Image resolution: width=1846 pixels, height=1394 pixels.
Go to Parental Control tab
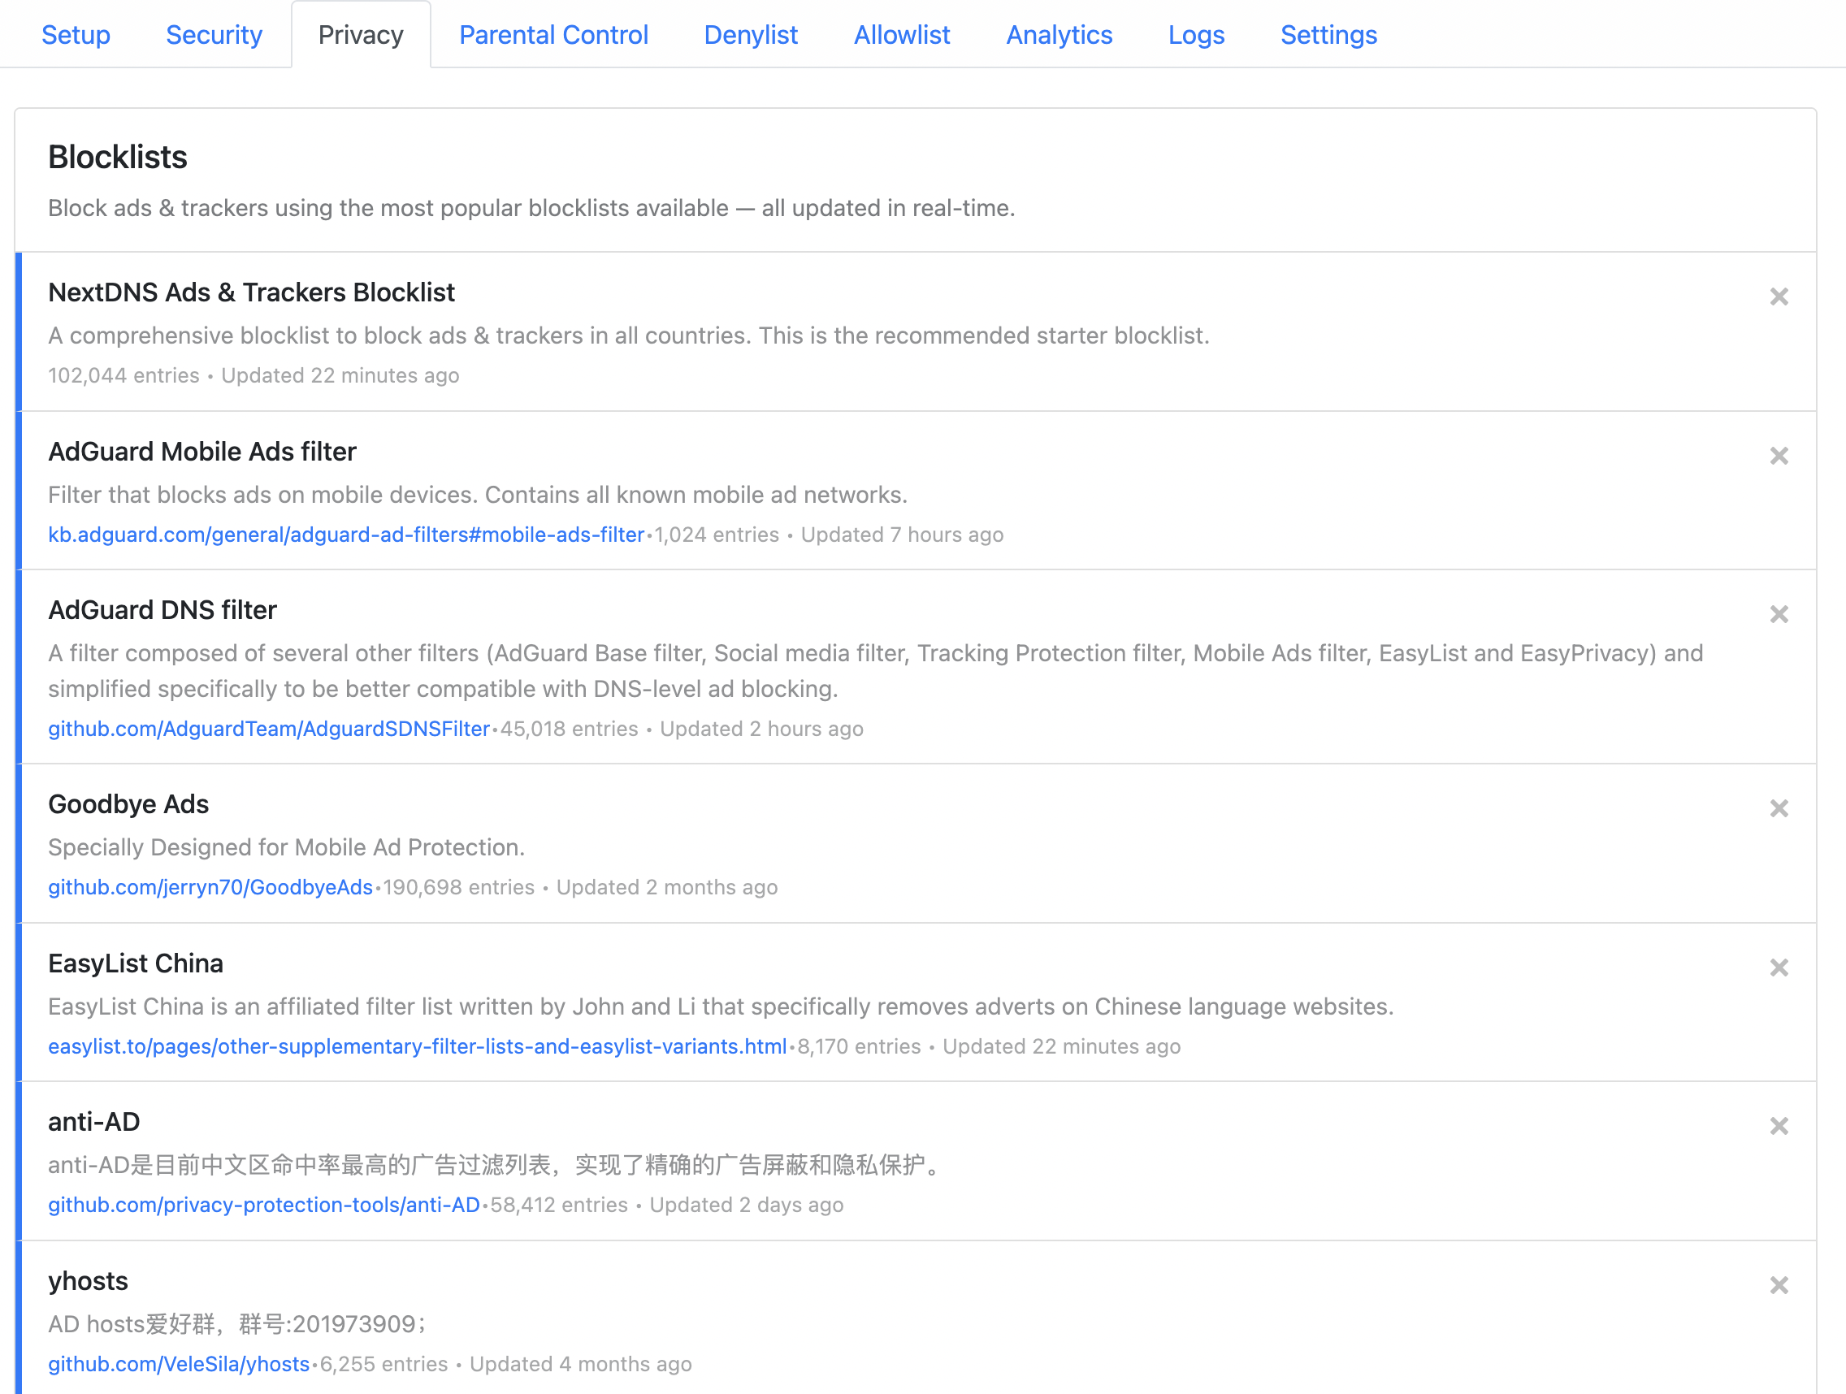point(553,35)
